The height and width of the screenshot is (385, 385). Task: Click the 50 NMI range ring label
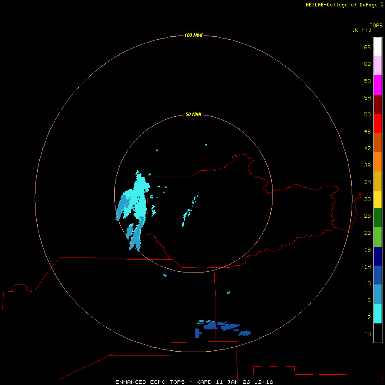[193, 114]
